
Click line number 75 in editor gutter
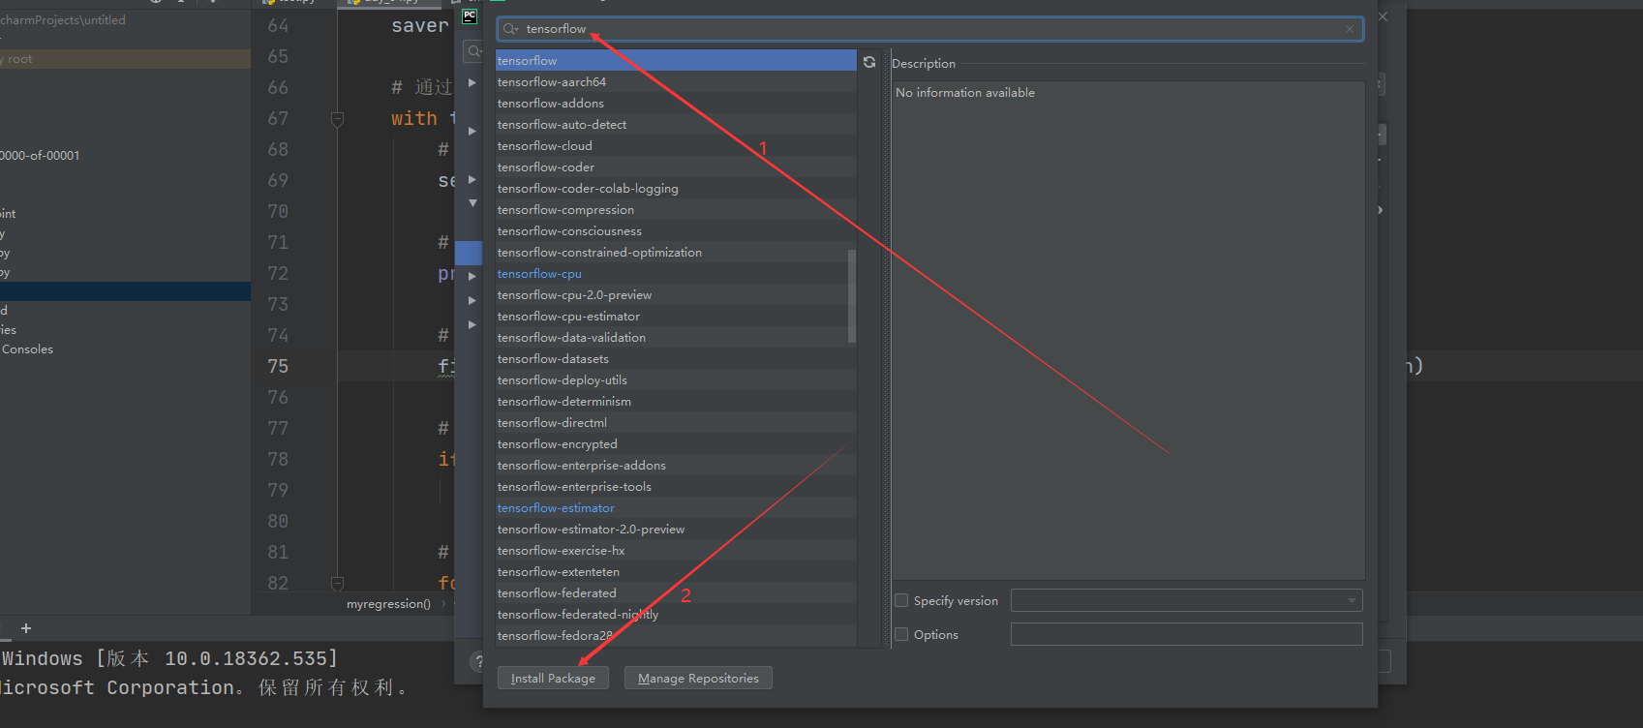pos(278,366)
